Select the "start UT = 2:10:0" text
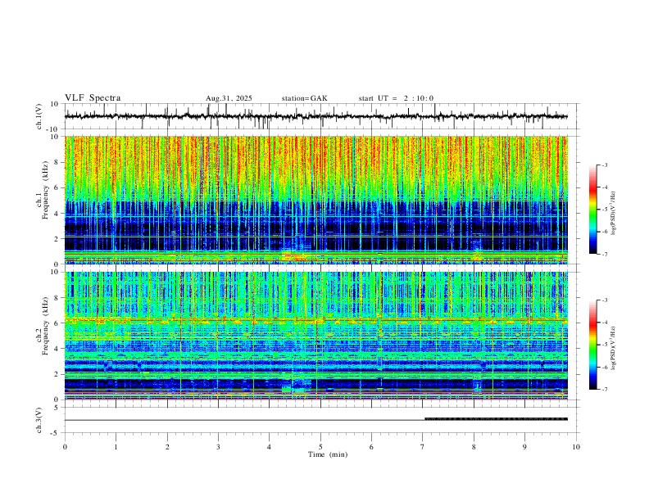 pyautogui.click(x=396, y=98)
